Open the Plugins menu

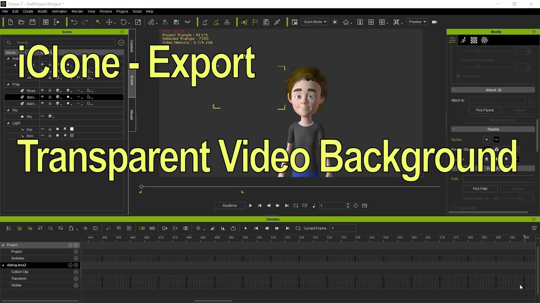[122, 11]
